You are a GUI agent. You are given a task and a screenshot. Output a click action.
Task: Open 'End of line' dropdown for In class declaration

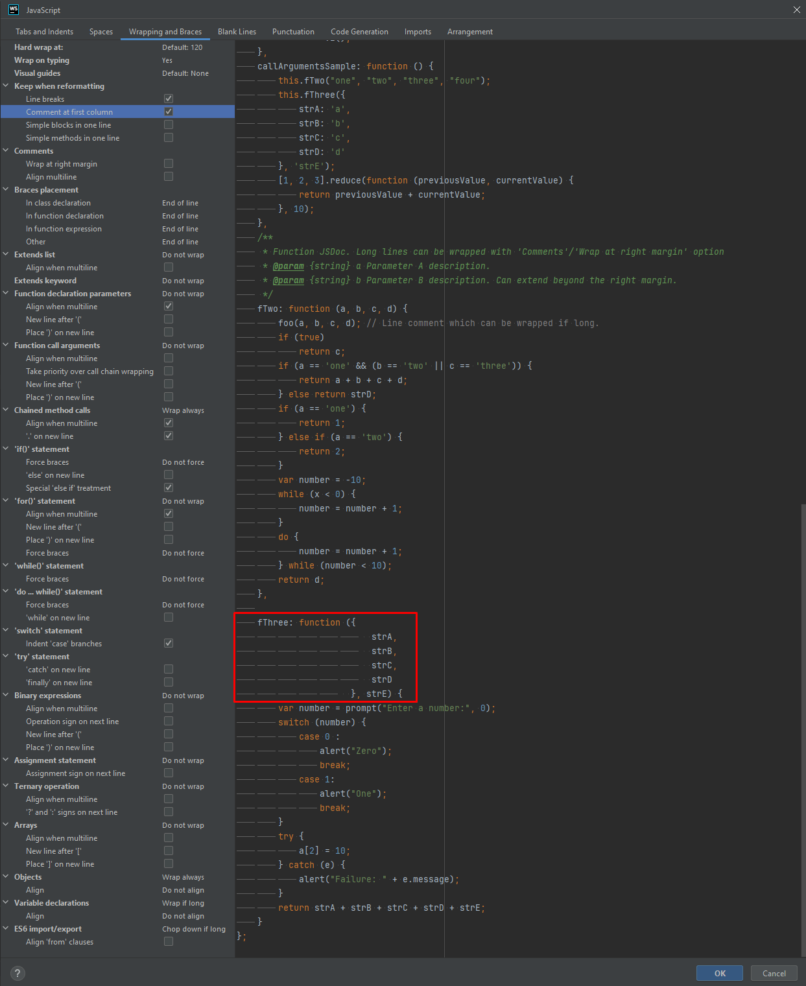tap(180, 202)
